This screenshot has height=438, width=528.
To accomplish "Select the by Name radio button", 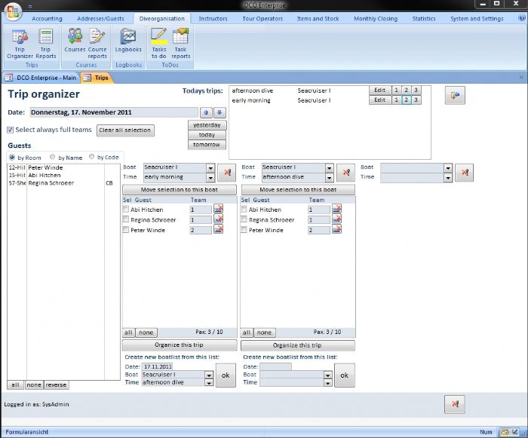I will [52, 157].
